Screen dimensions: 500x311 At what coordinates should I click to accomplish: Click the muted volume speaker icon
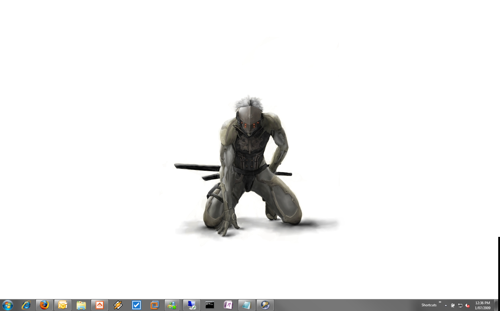tap(468, 305)
